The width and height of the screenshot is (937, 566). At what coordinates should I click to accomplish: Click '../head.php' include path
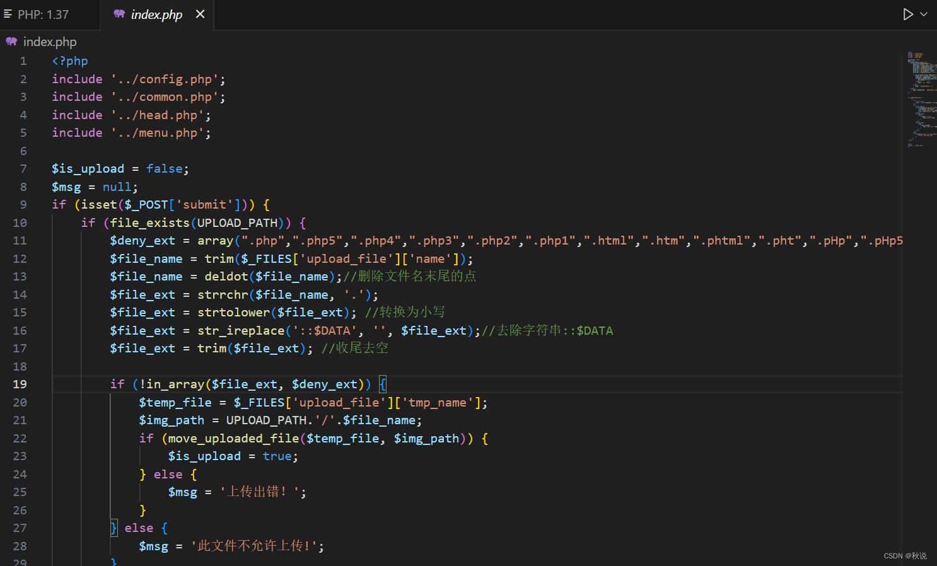pyautogui.click(x=158, y=115)
